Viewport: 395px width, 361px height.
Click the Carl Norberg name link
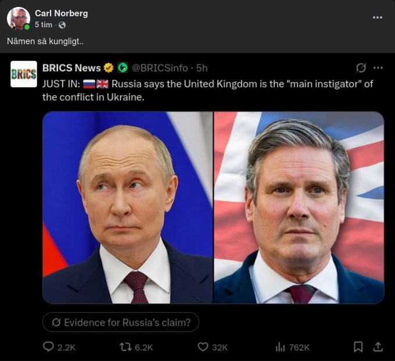(x=61, y=13)
